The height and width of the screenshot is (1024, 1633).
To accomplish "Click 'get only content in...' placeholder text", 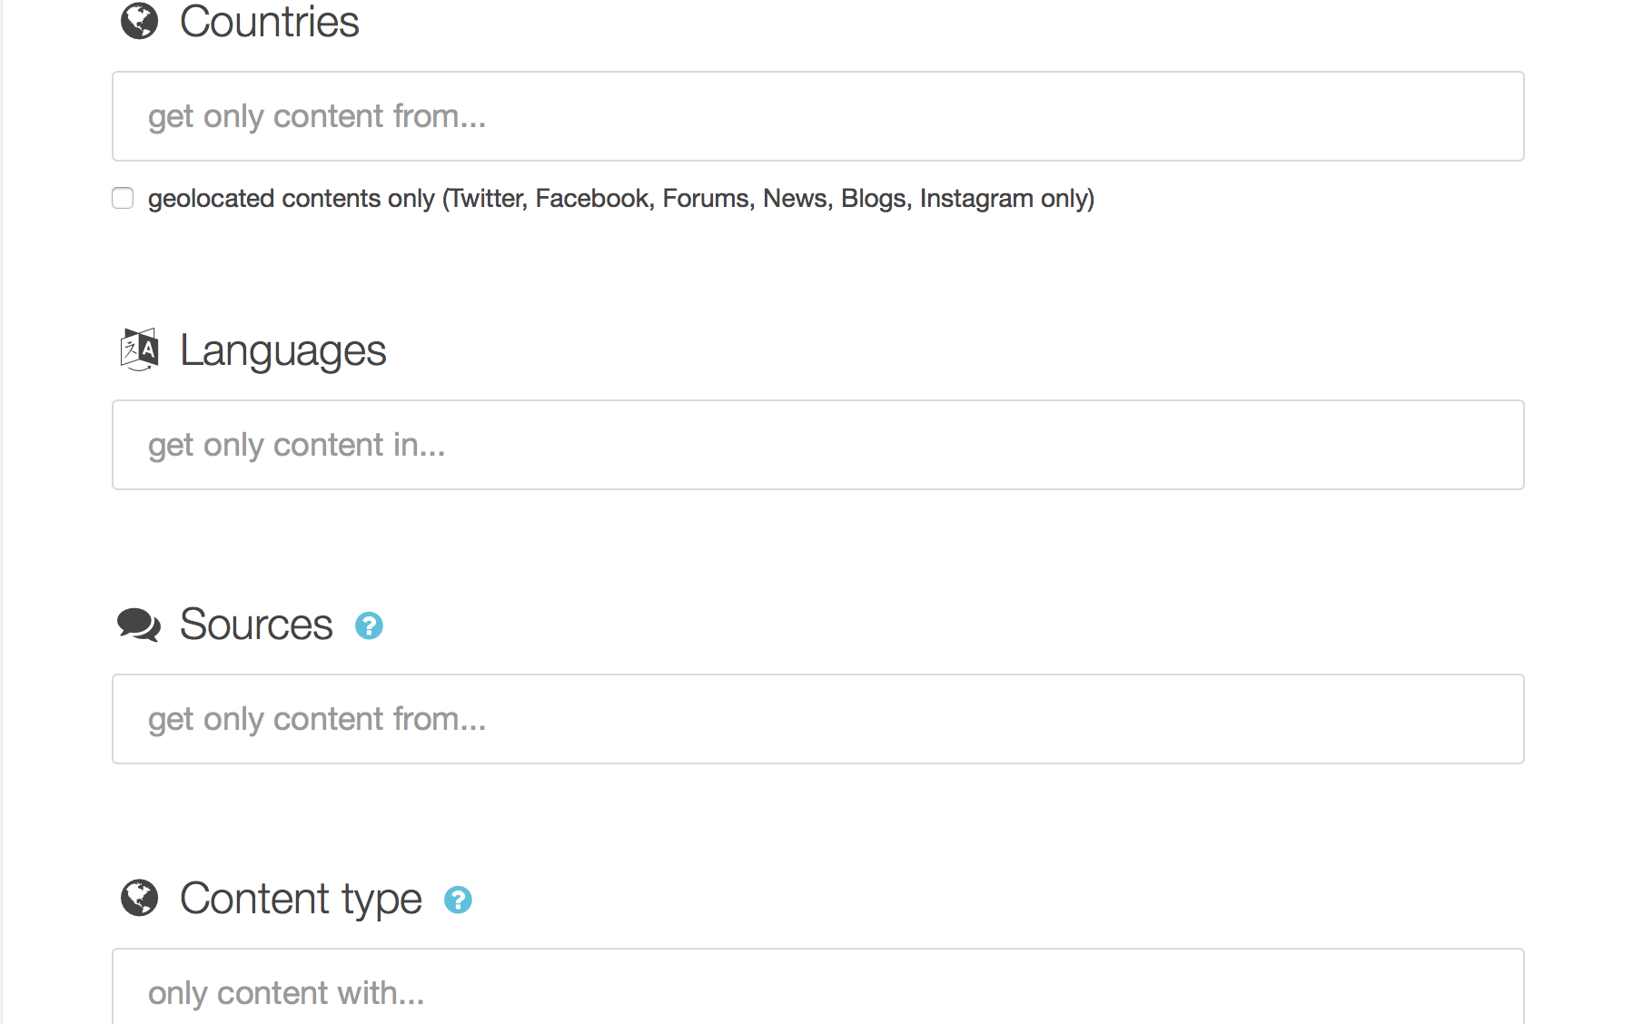I will tap(296, 445).
